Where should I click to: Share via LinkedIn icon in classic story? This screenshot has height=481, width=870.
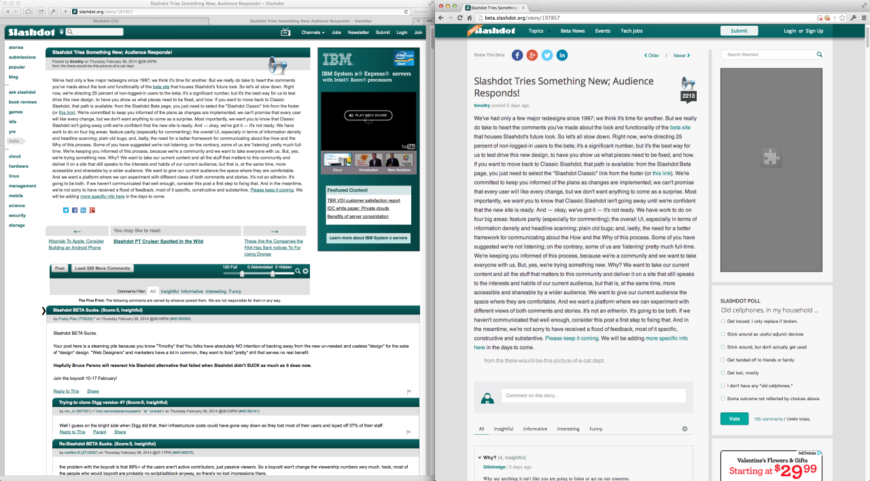[x=83, y=210]
